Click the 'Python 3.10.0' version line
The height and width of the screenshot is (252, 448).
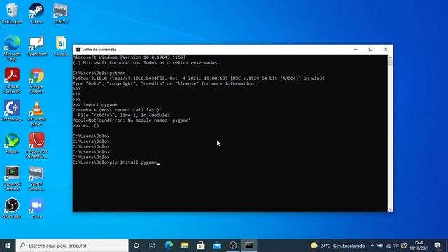pos(199,78)
